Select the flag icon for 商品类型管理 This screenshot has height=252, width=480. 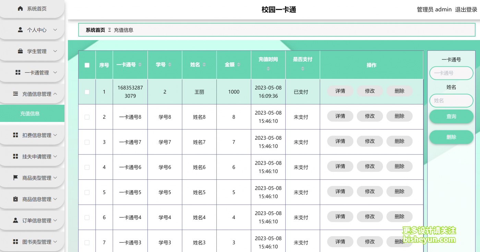15,178
